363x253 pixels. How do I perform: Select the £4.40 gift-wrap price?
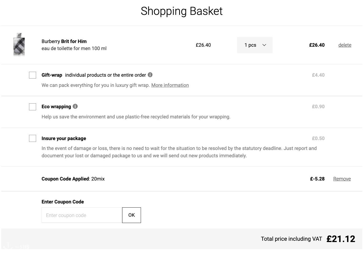tap(318, 75)
